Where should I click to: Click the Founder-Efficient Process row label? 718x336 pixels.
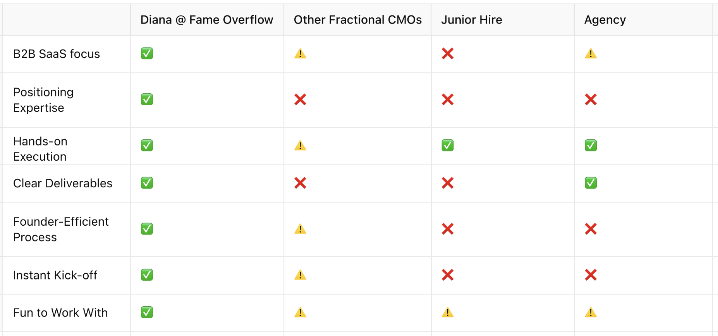pos(61,229)
